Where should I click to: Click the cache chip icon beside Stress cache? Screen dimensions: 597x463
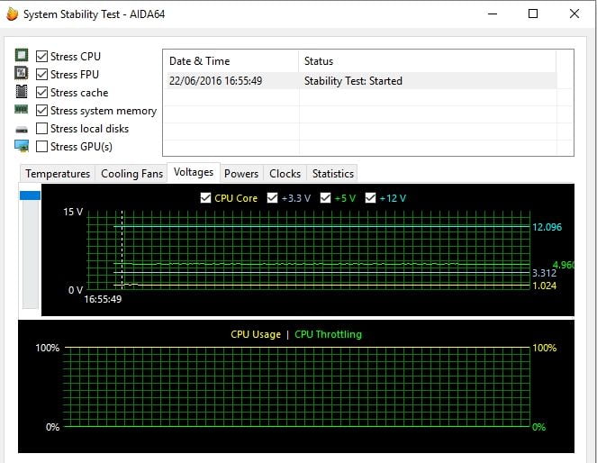point(22,92)
